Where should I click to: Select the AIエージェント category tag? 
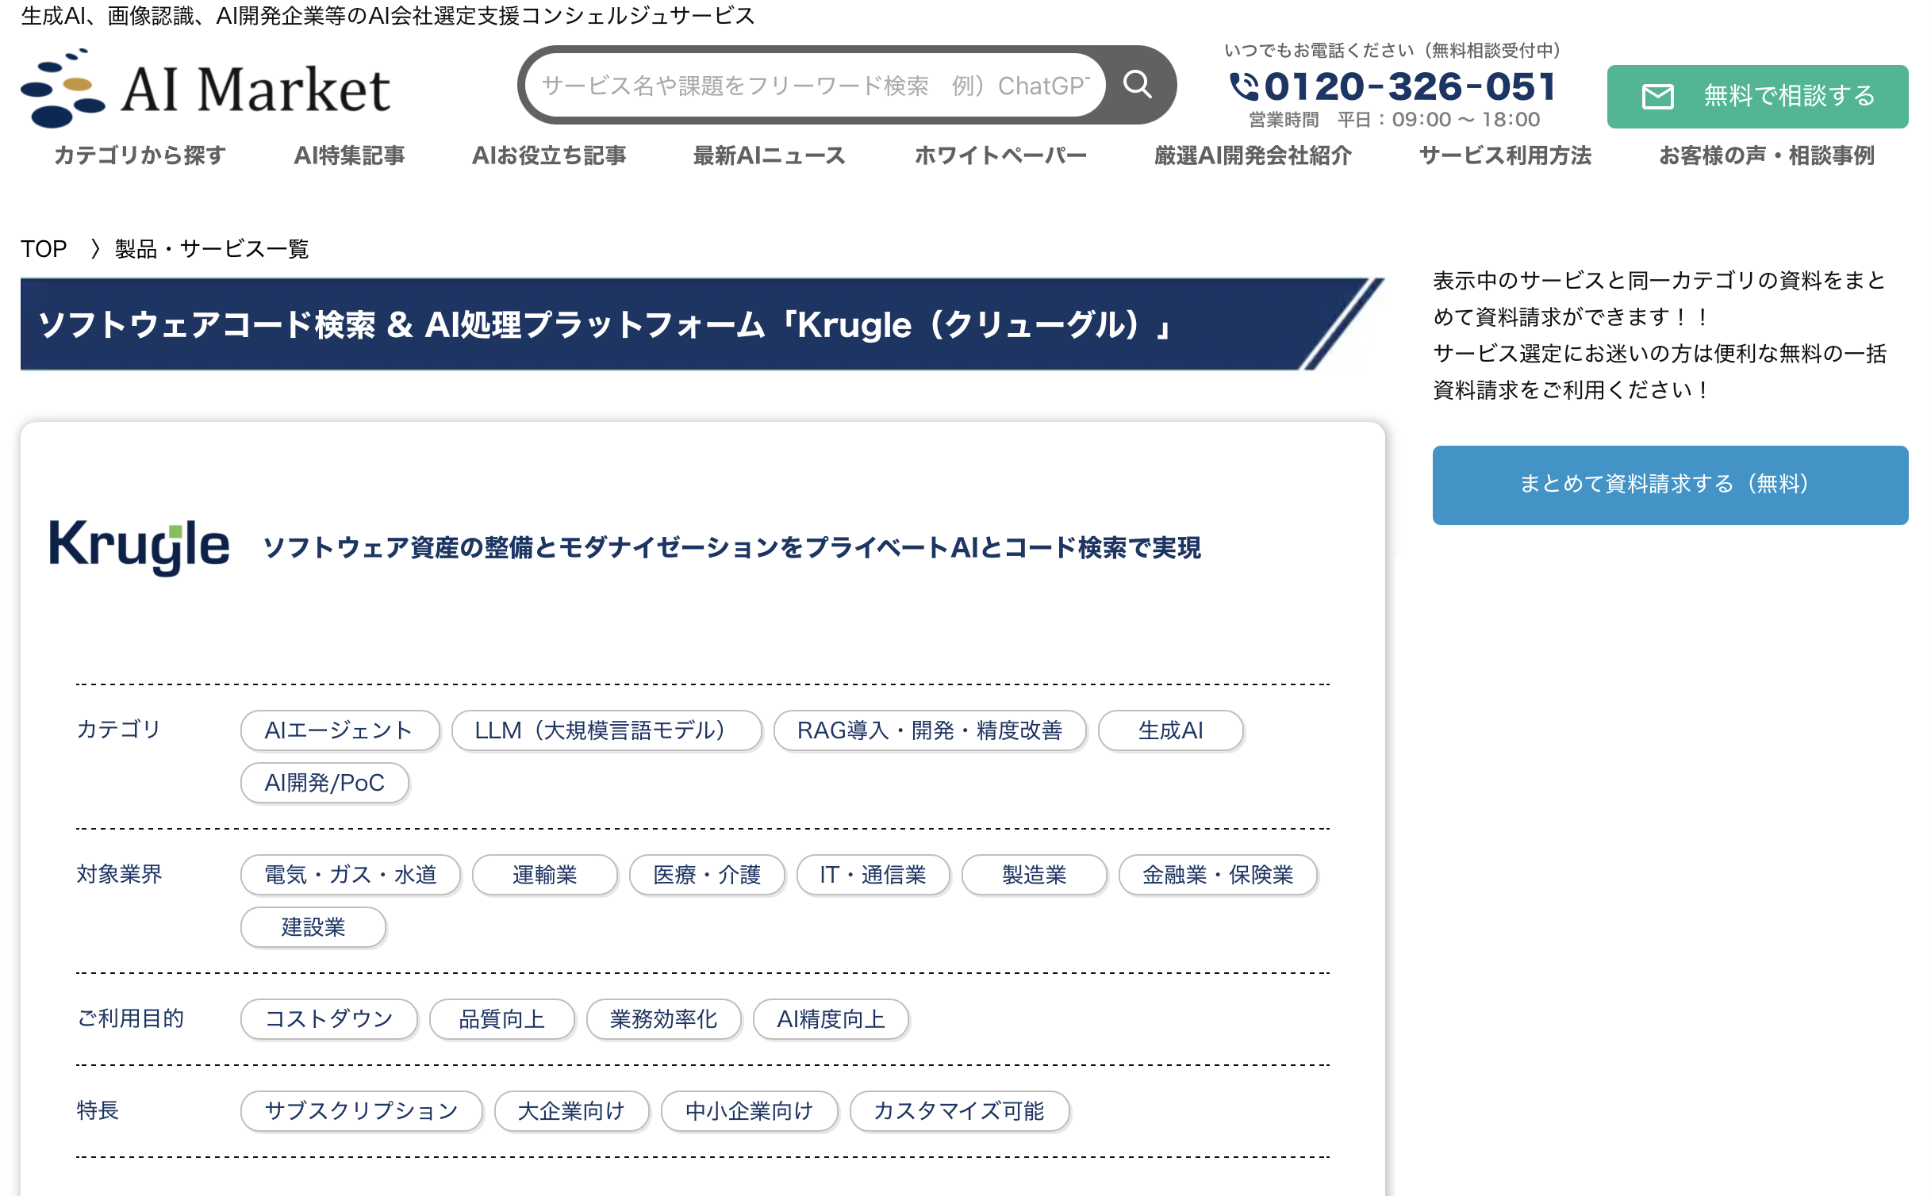tap(340, 730)
